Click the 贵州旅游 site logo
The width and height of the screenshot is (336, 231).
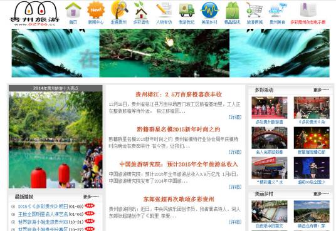pos(34,13)
